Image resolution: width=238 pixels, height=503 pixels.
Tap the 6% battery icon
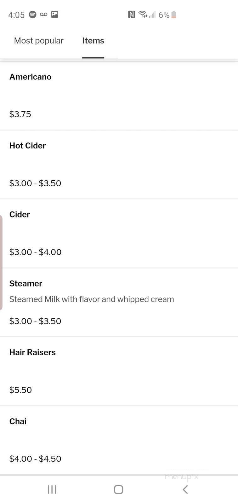tap(173, 14)
